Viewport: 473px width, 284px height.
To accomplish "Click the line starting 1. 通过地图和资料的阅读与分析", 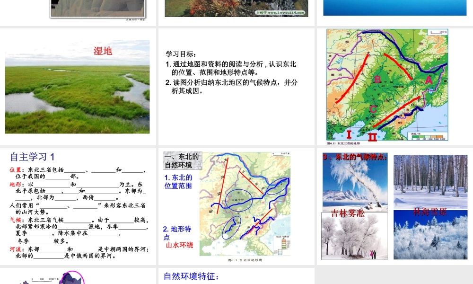I will point(231,68).
